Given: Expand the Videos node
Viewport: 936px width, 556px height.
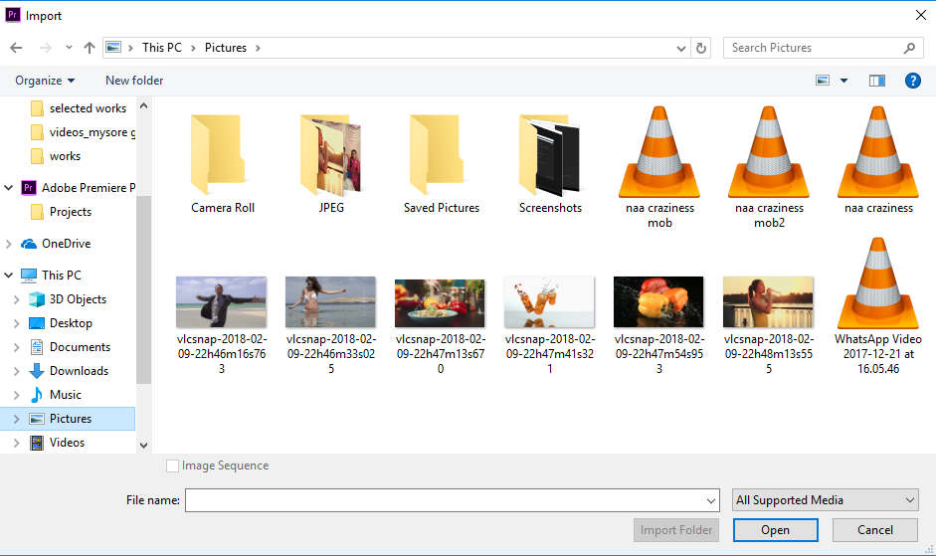Looking at the screenshot, I should tap(16, 443).
